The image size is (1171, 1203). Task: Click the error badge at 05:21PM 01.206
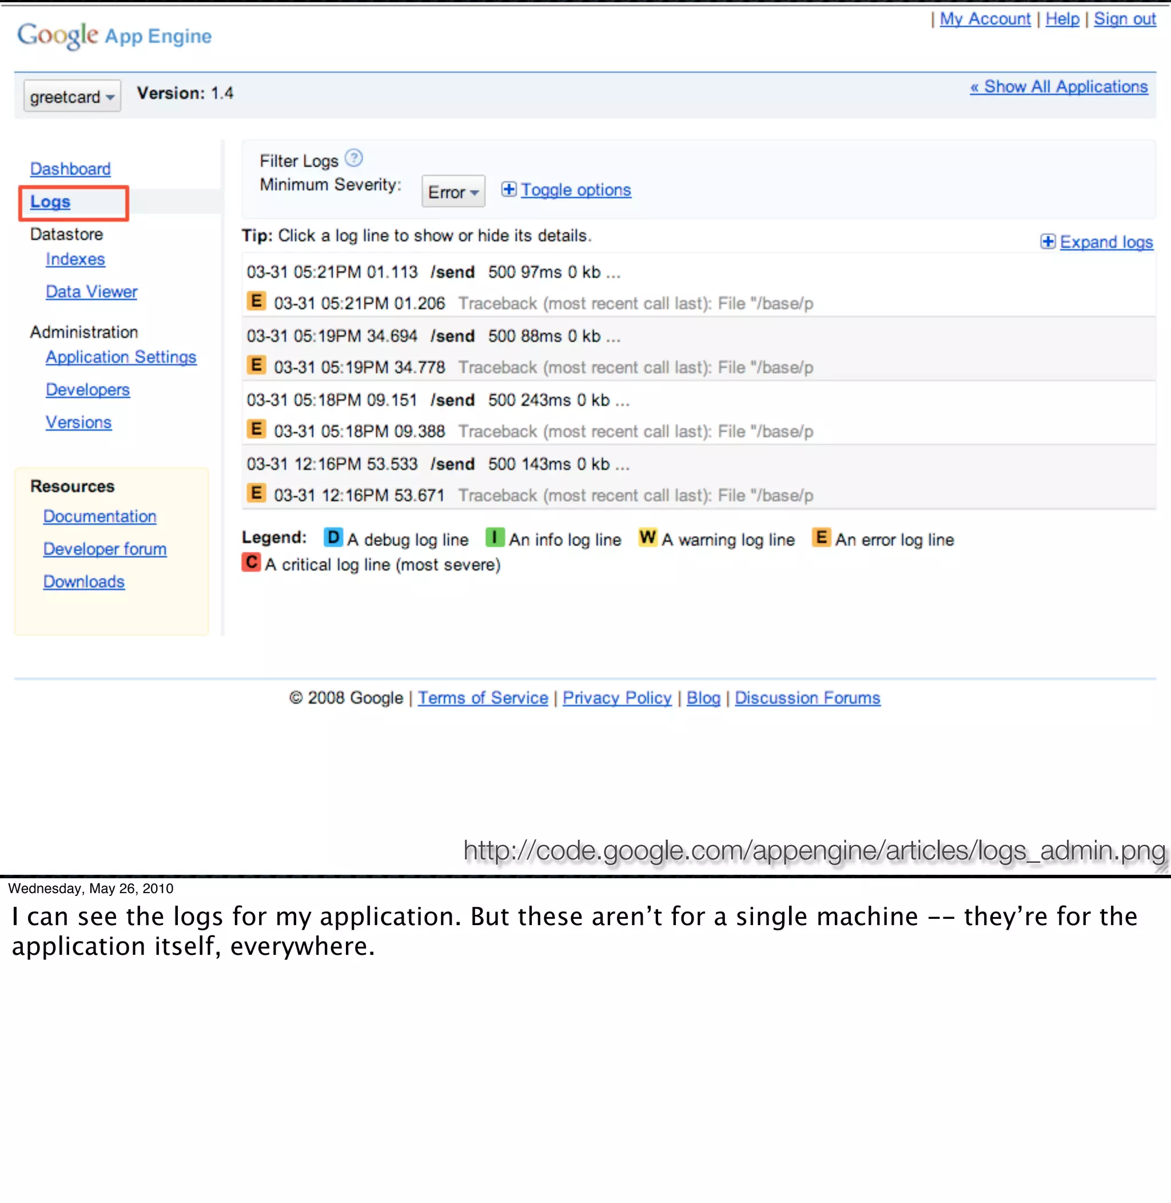tap(257, 301)
